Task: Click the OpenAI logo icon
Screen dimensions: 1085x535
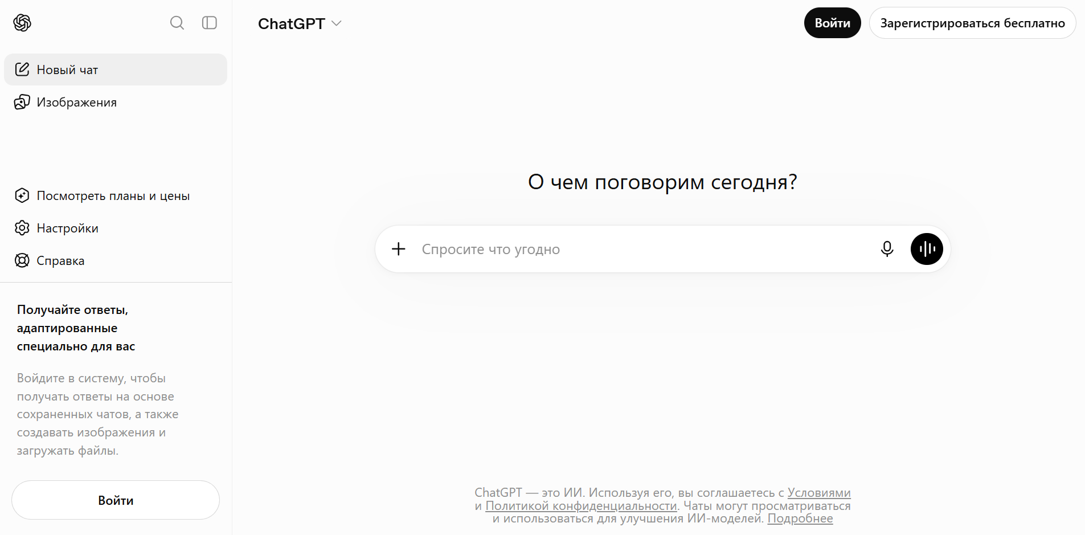Action: [x=22, y=23]
